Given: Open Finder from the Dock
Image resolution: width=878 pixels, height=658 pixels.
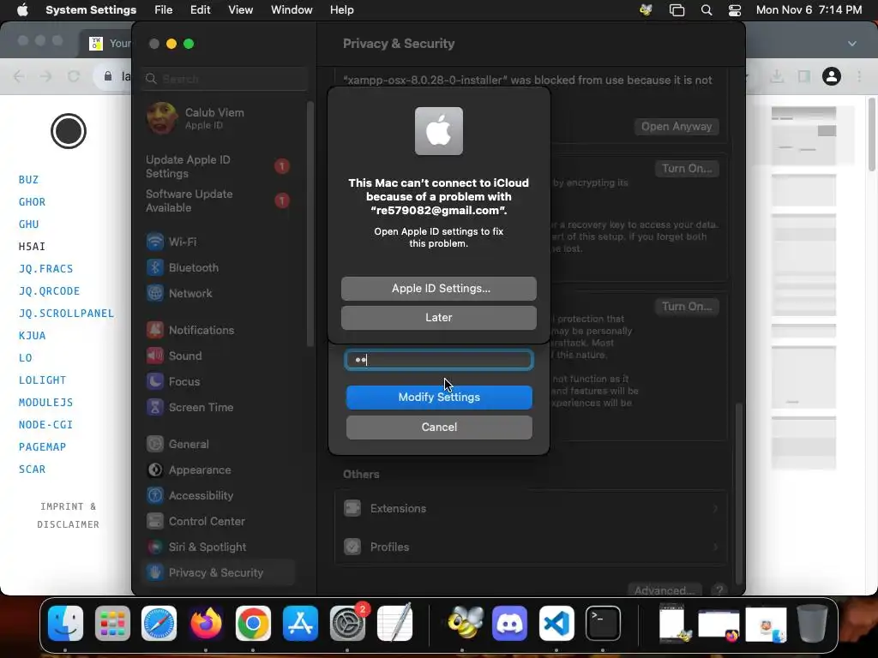Looking at the screenshot, I should [x=65, y=623].
